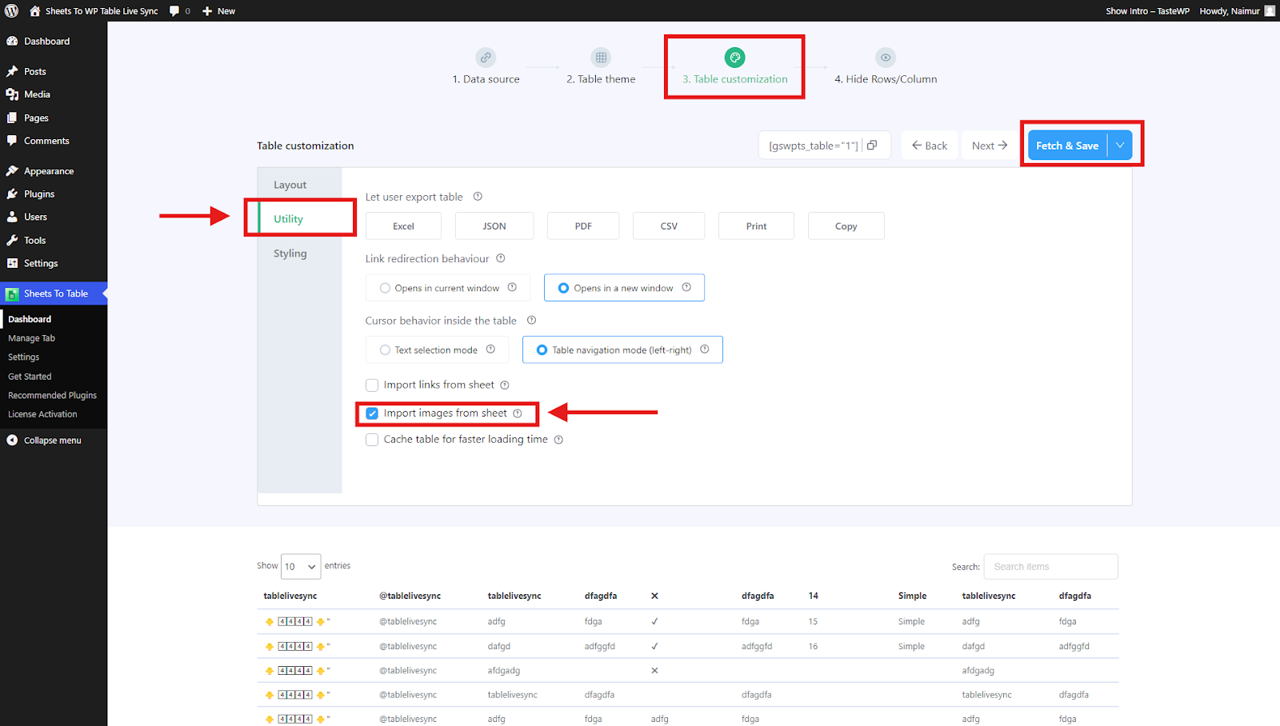Image resolution: width=1280 pixels, height=726 pixels.
Task: Open Settings under Sheets To Table submenu
Action: tap(23, 357)
